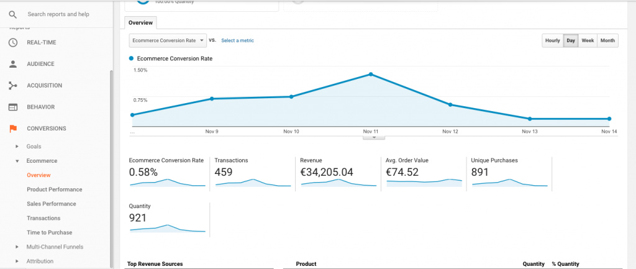The width and height of the screenshot is (636, 269).
Task: Click the Audience person icon
Action: point(13,64)
